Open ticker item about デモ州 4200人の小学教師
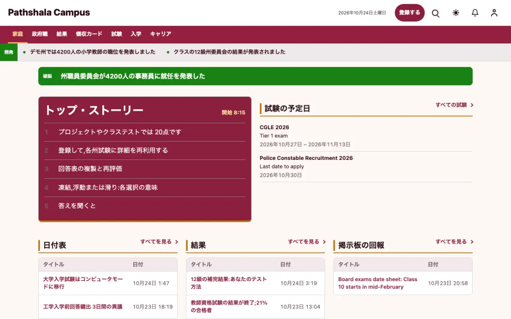Image resolution: width=511 pixels, height=319 pixels. [x=92, y=52]
